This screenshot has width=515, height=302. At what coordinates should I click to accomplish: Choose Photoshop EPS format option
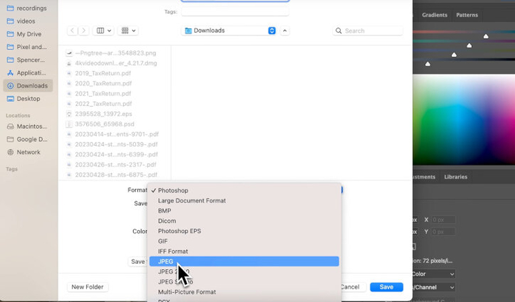[x=179, y=231]
